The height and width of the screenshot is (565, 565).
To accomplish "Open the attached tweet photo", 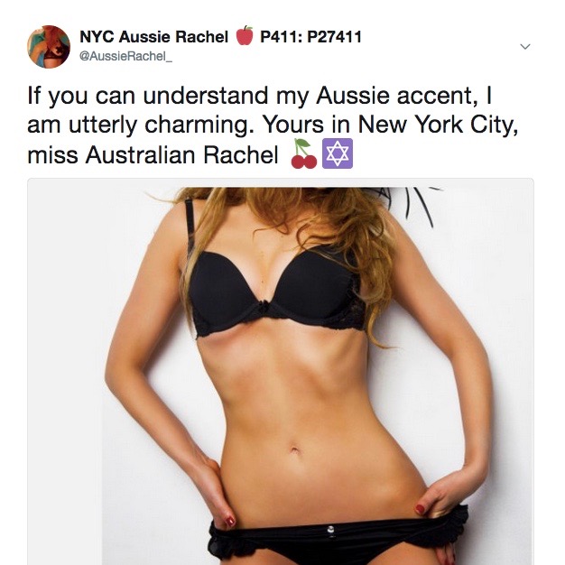I will pyautogui.click(x=281, y=371).
